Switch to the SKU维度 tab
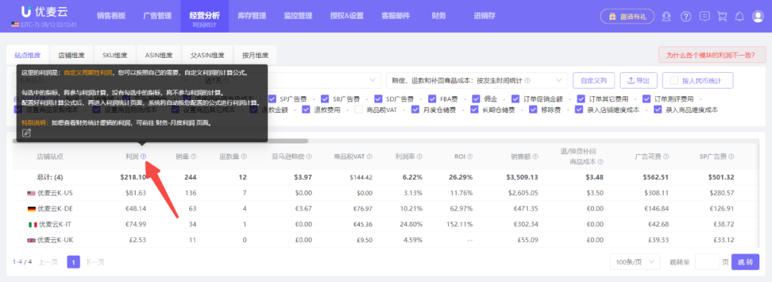The height and width of the screenshot is (282, 772). coord(115,55)
